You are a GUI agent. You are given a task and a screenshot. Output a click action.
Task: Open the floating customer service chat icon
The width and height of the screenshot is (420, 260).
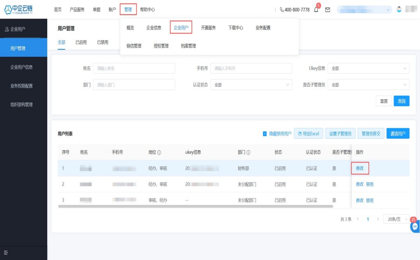tap(414, 226)
